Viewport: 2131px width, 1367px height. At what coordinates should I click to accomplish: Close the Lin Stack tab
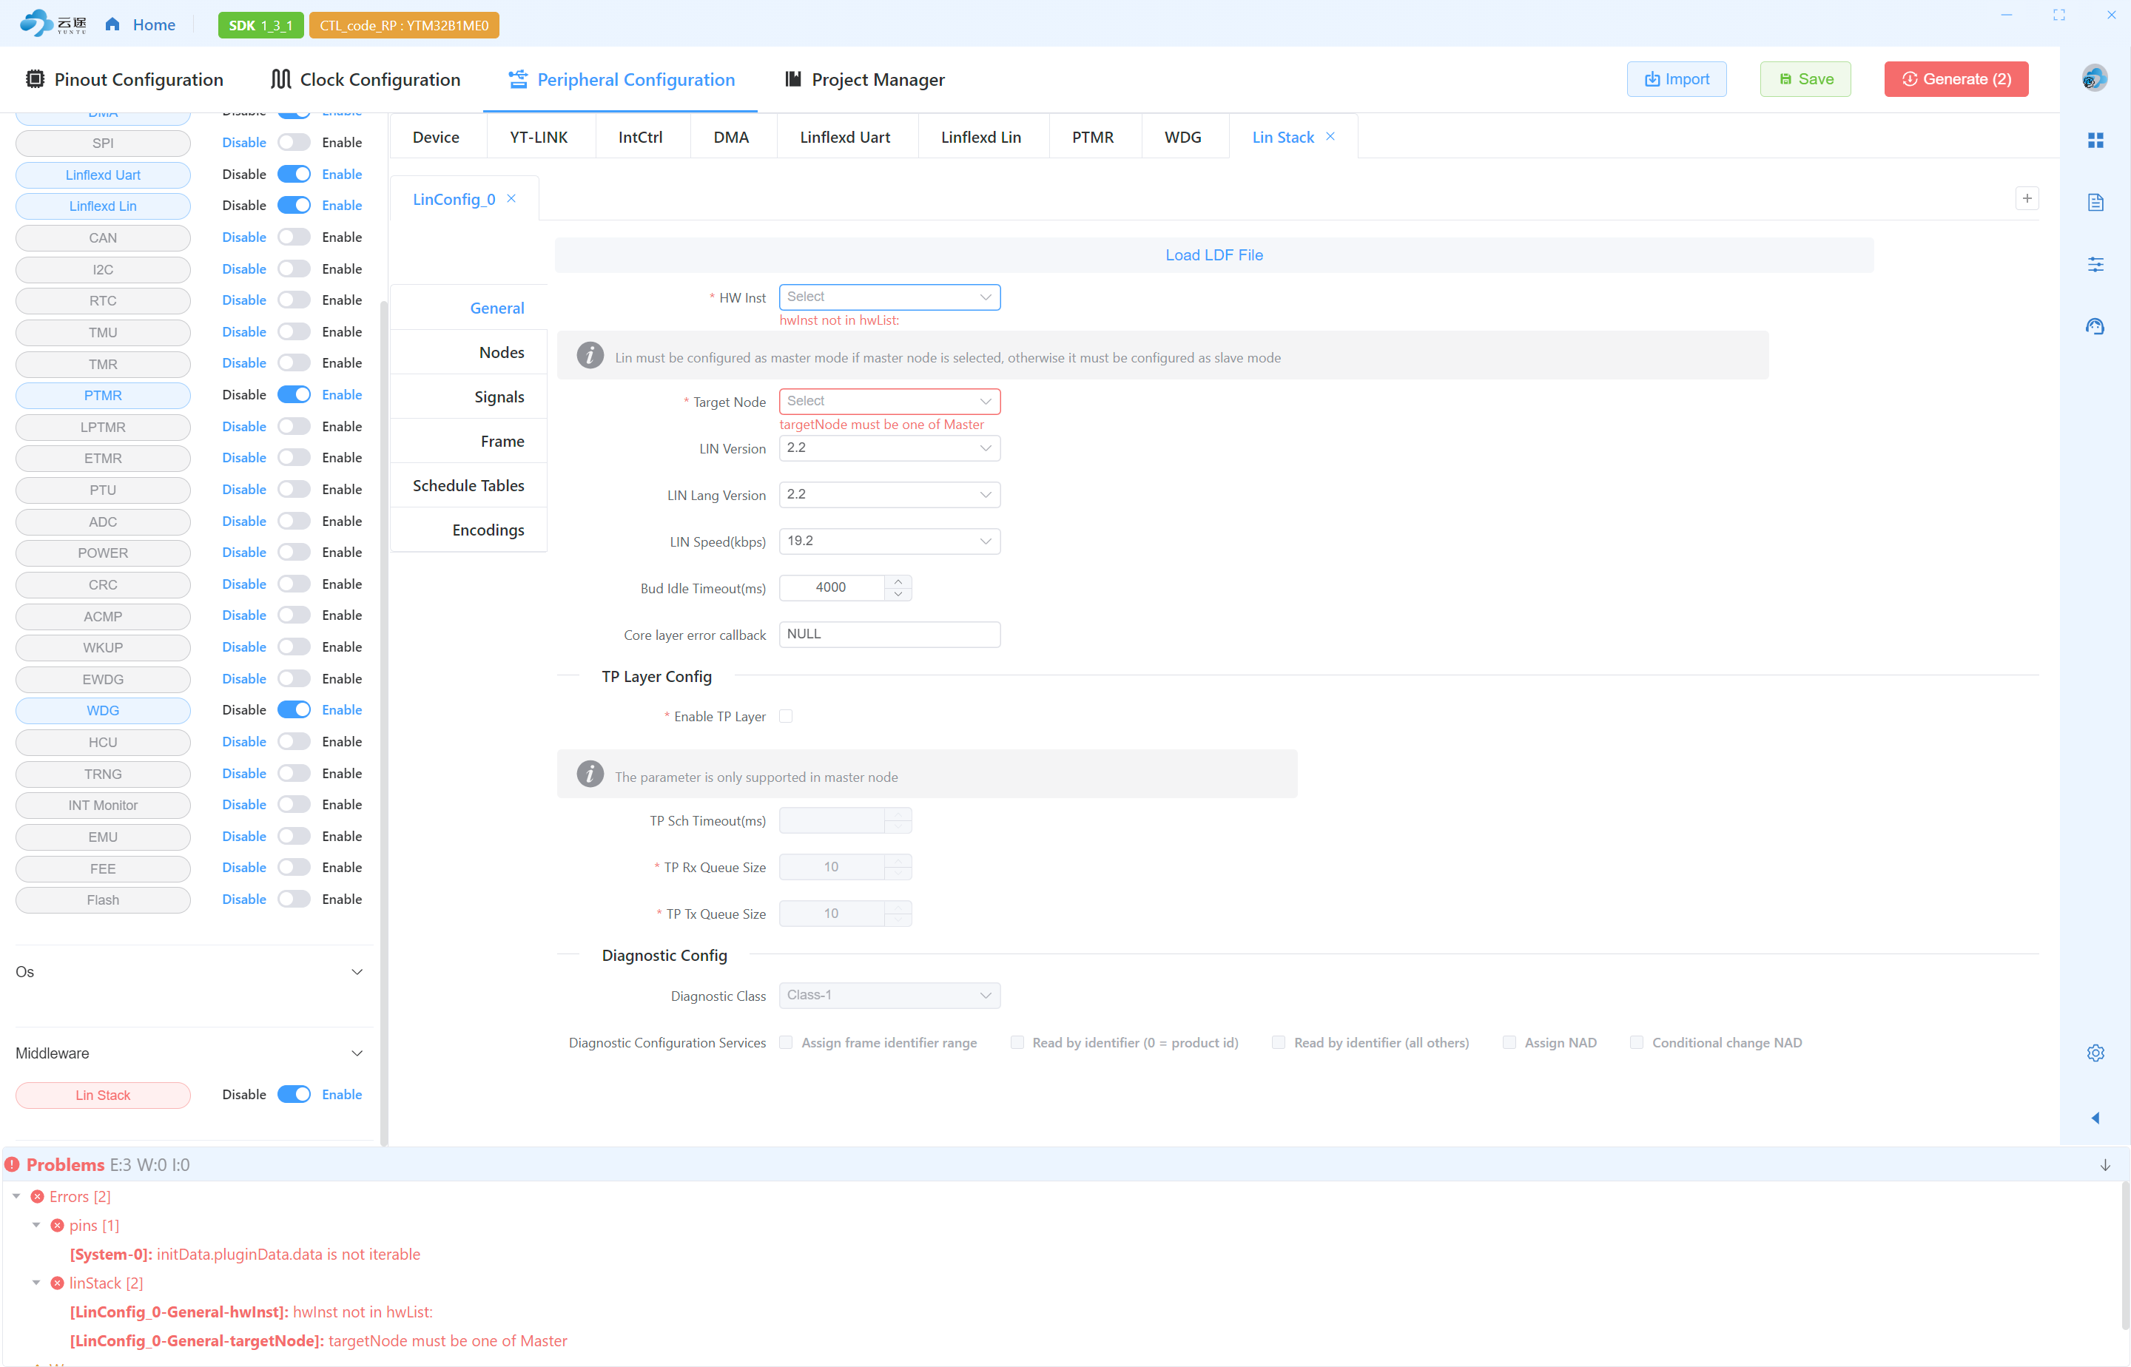click(x=1330, y=137)
